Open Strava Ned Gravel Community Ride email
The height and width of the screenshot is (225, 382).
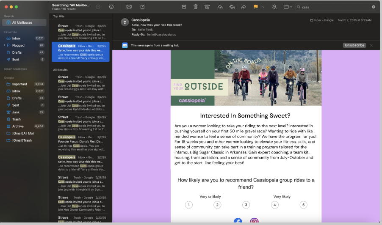(x=80, y=203)
